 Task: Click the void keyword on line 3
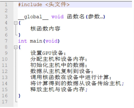click(x=58, y=17)
